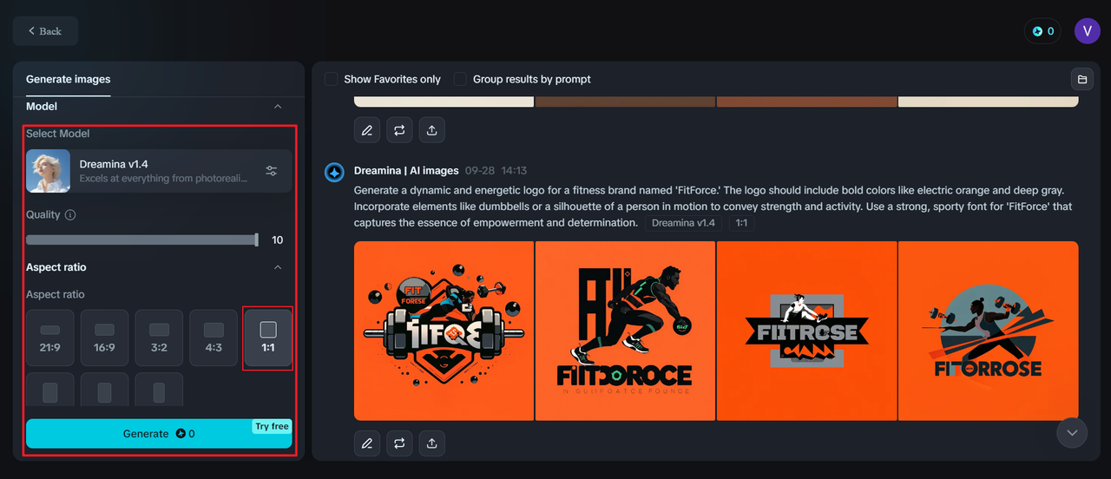Click the regenerate icon above FitForce prompt

399,130
